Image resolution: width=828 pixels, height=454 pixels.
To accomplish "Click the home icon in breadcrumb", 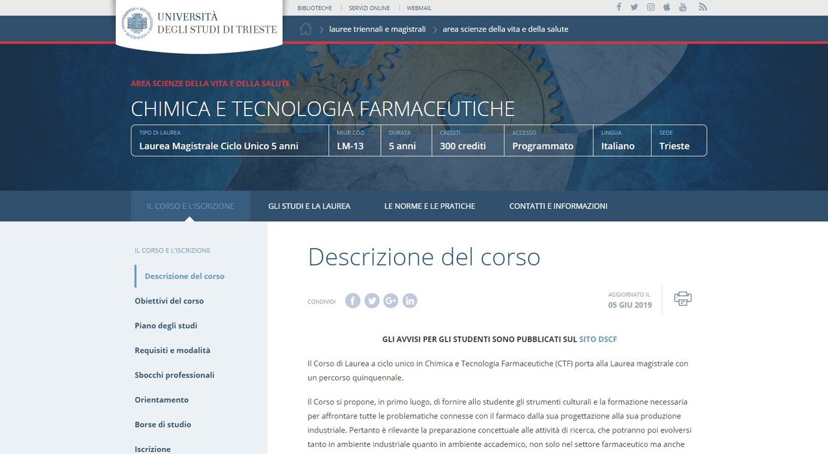I will click(x=305, y=29).
